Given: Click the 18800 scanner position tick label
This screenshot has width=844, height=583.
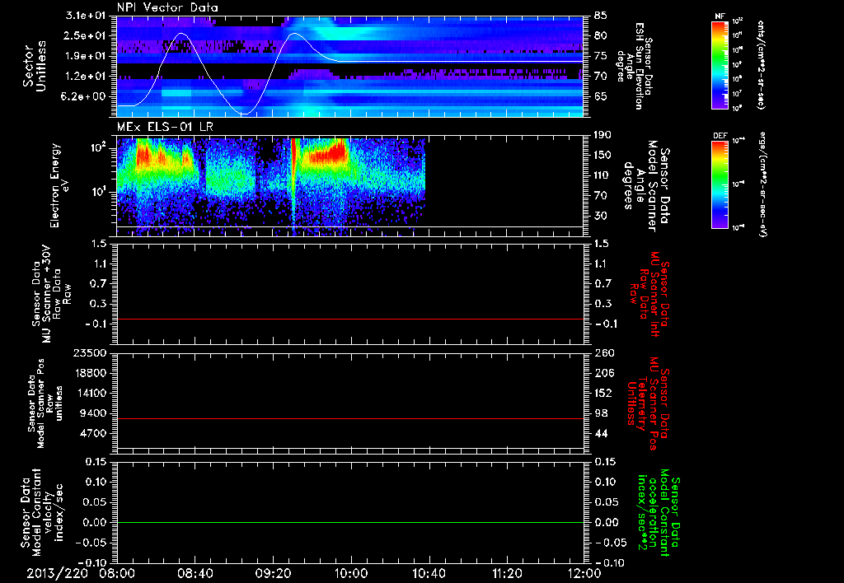Looking at the screenshot, I should click(92, 373).
